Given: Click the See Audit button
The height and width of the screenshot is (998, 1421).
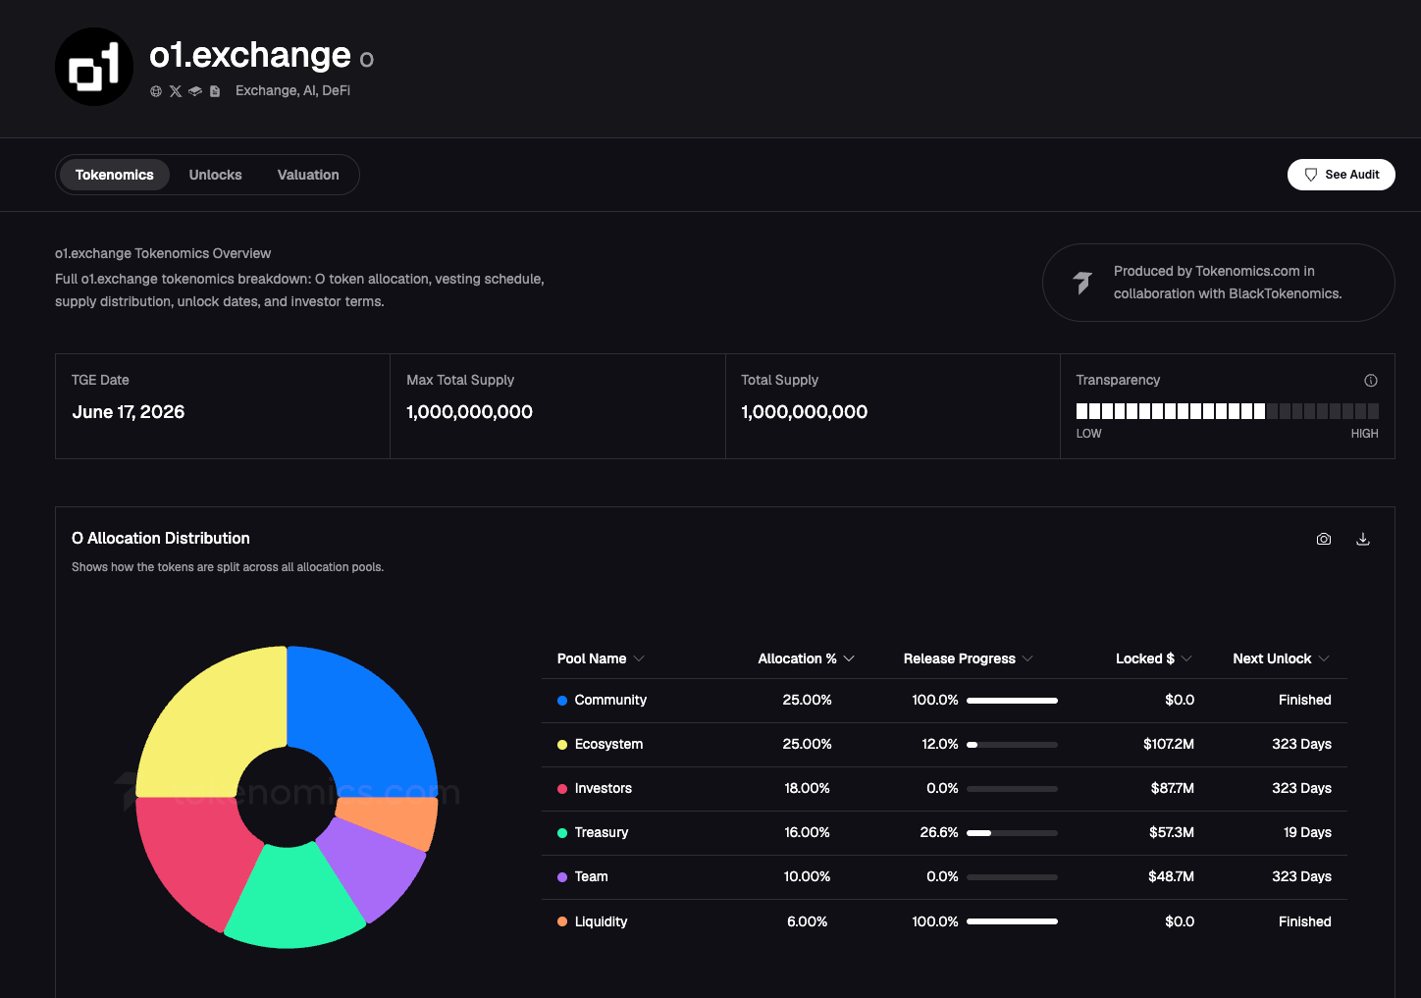Looking at the screenshot, I should click(x=1341, y=175).
